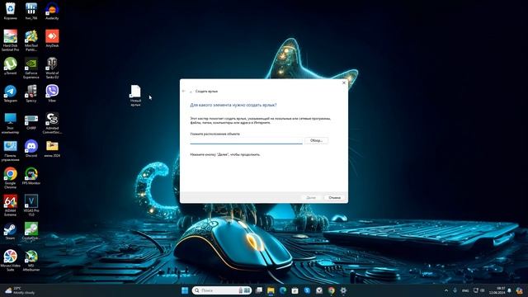The image size is (528, 297).
Task: Click the taskbar search box (Поиск)
Action: (x=222, y=290)
